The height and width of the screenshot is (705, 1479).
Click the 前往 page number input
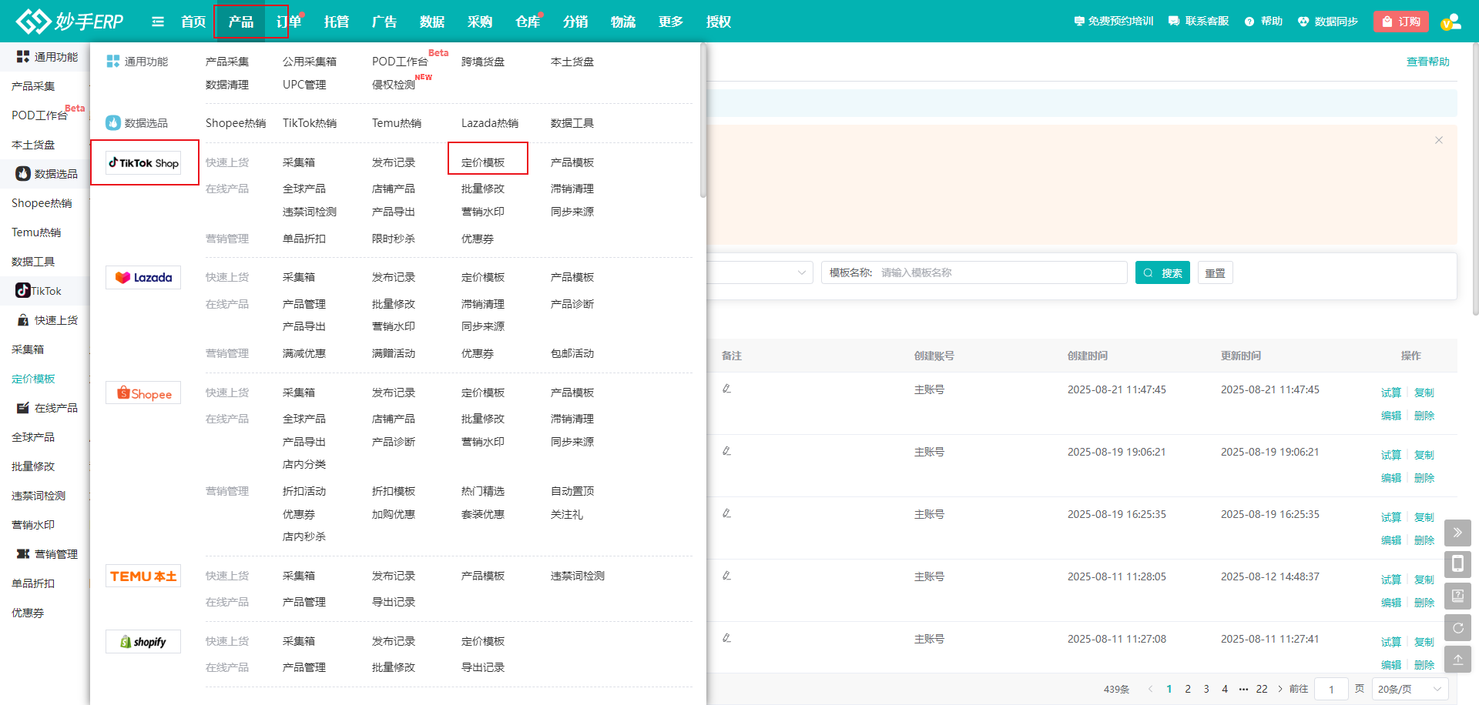coord(1331,689)
